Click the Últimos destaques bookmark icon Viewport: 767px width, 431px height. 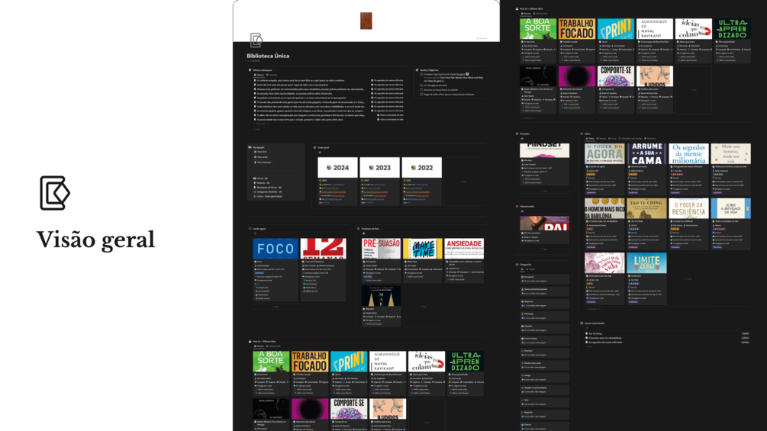[x=250, y=70]
